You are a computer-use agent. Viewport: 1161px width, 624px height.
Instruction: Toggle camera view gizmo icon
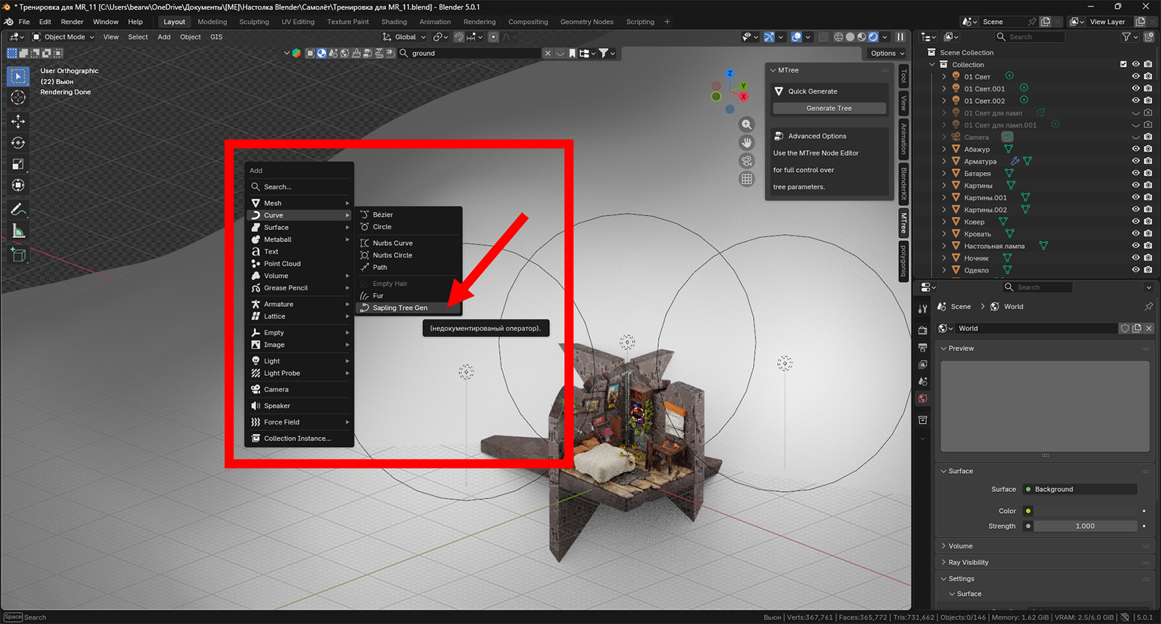[747, 161]
